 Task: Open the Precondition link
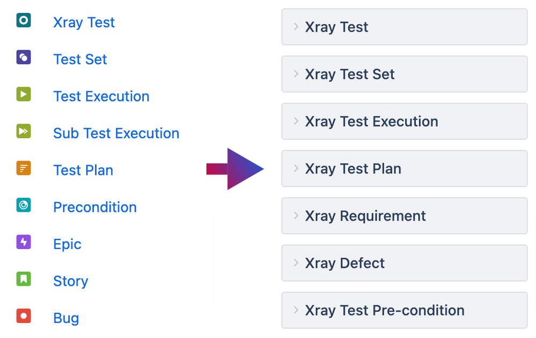[94, 207]
